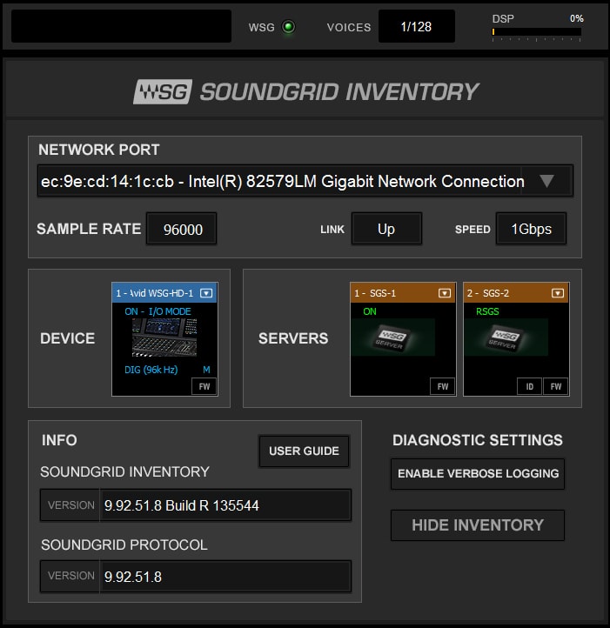Screen dimensions: 610x628
Task: Open the Network Port dropdown list
Action: 546,181
